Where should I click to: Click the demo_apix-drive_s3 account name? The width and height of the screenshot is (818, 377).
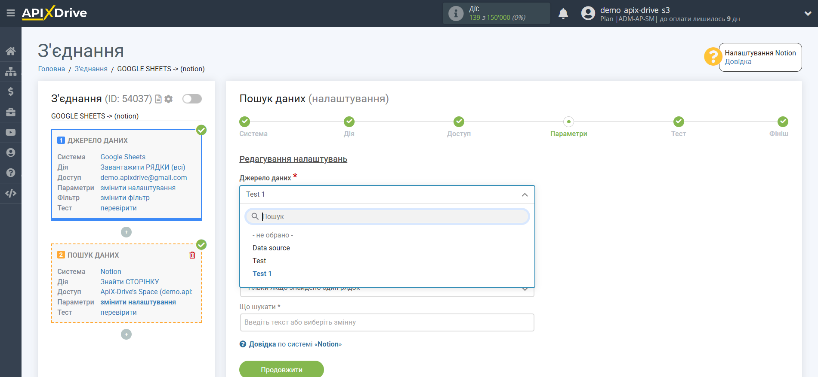[x=635, y=10]
